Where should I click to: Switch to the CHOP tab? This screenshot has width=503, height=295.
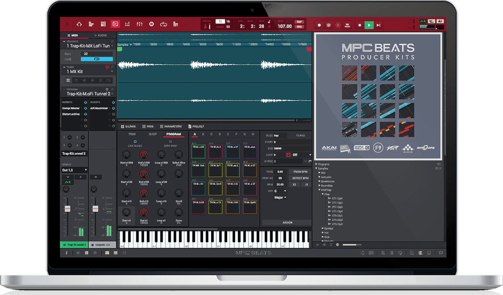[153, 134]
